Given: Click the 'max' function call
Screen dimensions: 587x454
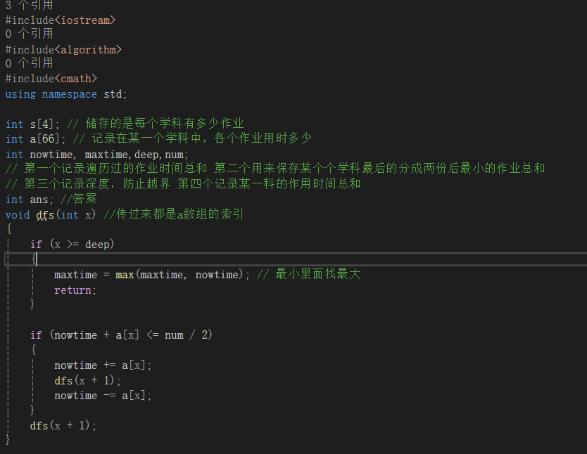Looking at the screenshot, I should coord(125,275).
